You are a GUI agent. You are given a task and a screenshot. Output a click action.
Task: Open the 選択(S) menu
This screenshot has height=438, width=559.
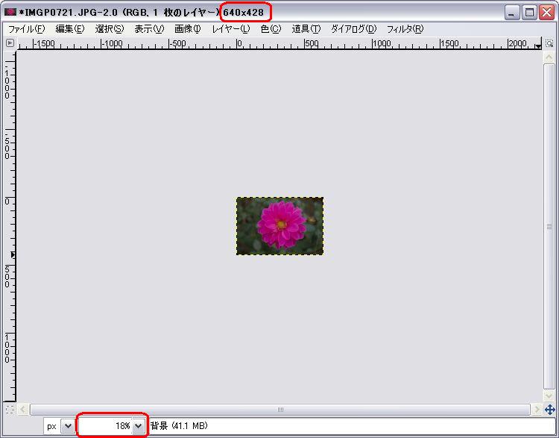110,29
